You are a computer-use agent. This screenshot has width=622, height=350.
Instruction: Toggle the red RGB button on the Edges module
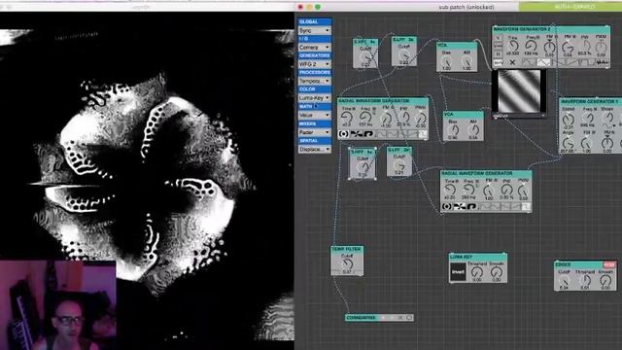point(609,264)
